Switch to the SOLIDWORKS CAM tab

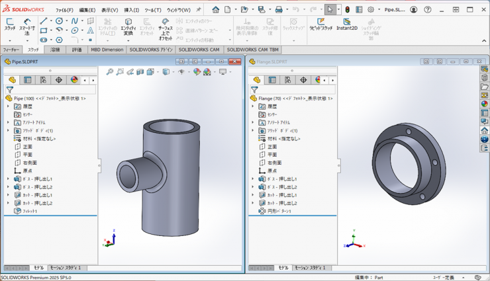[199, 50]
